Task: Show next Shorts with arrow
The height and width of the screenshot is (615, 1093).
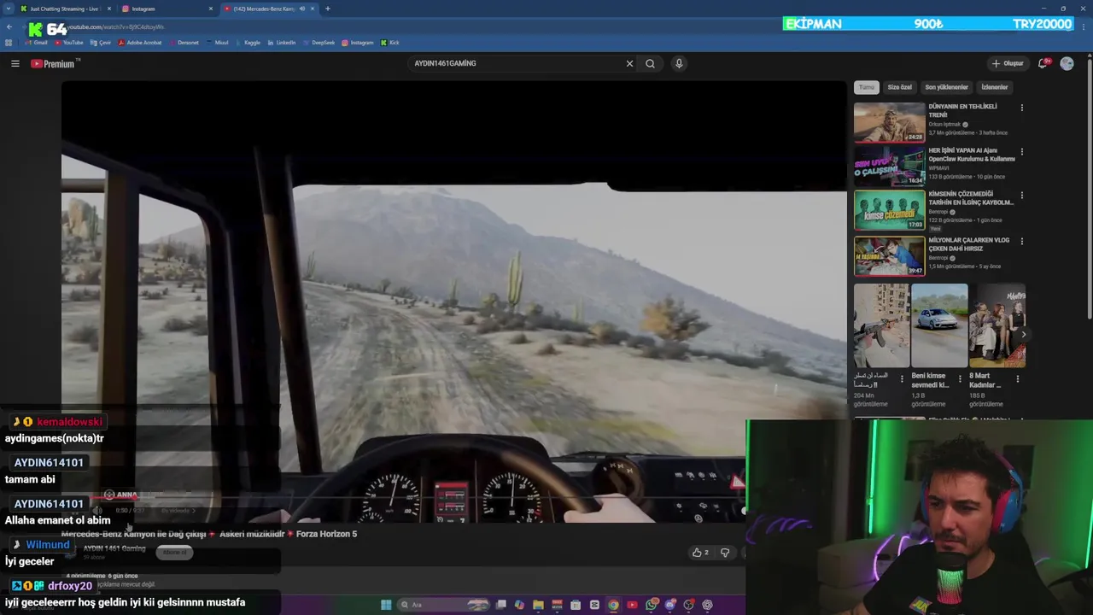Action: (1023, 334)
